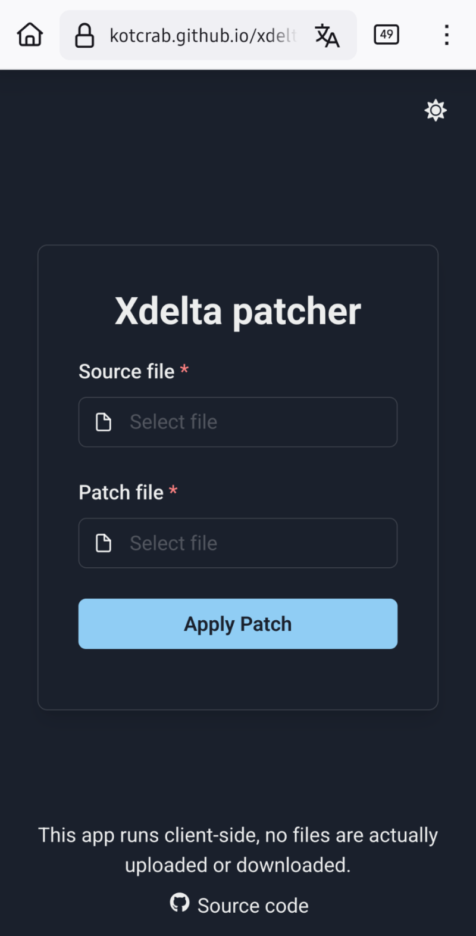Click the Source file required asterisk
The height and width of the screenshot is (936, 476).
(184, 369)
